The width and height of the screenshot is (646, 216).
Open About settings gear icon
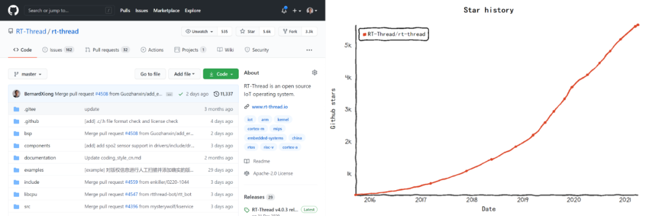tap(315, 73)
